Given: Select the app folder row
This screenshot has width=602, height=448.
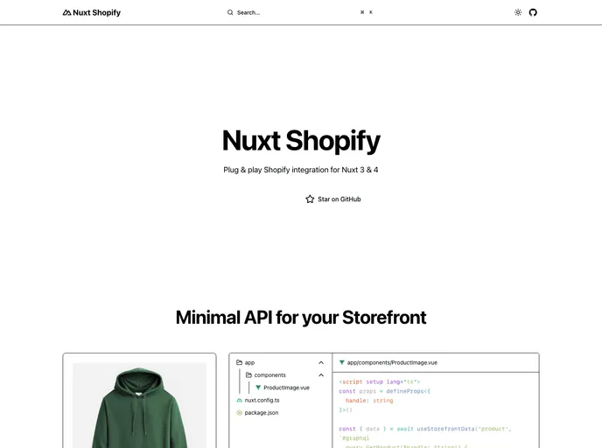Looking at the screenshot, I should [280, 362].
